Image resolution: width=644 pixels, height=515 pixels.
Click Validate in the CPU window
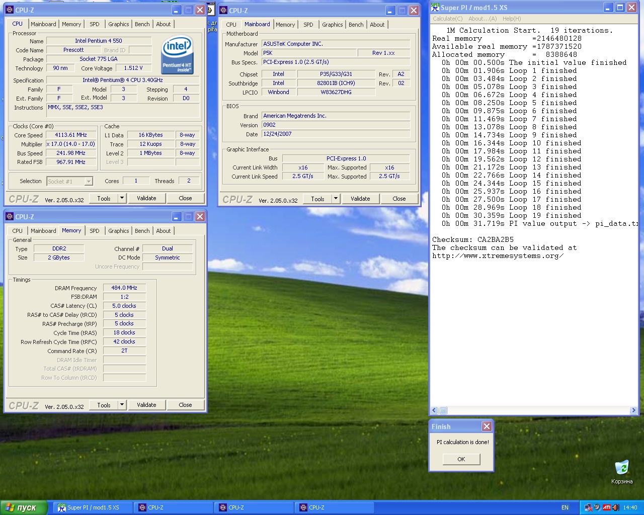[146, 198]
